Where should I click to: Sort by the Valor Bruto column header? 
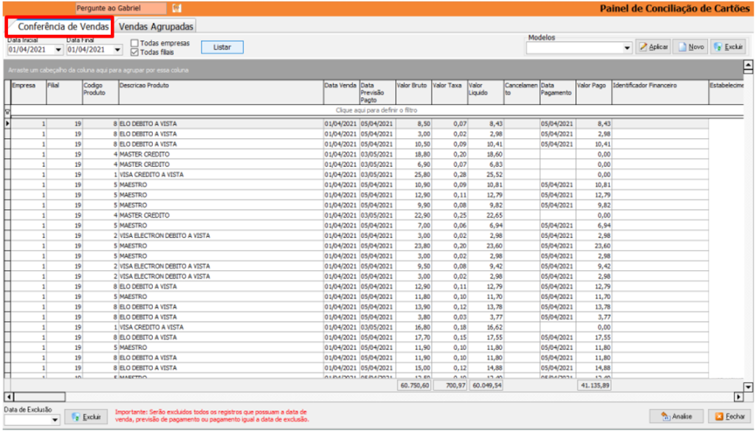(x=413, y=92)
